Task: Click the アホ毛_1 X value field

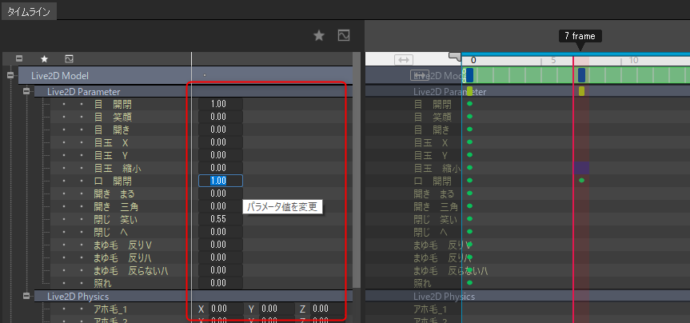Action: click(225, 309)
